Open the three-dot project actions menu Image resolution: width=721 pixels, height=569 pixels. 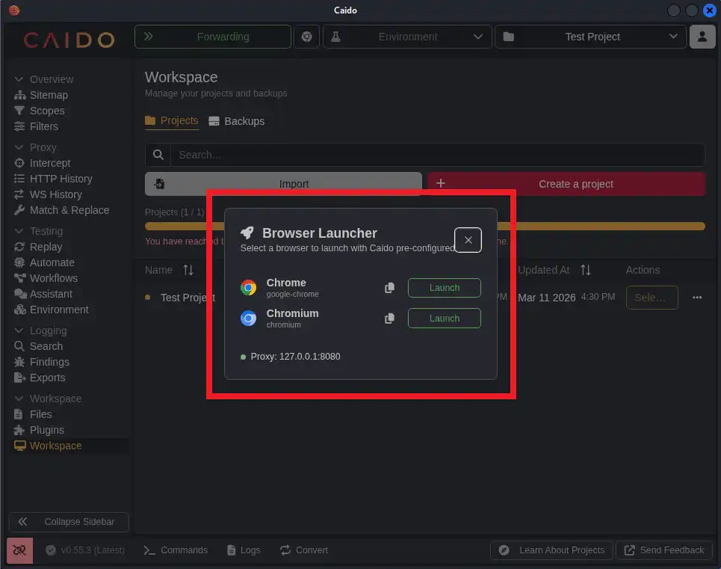coord(697,298)
